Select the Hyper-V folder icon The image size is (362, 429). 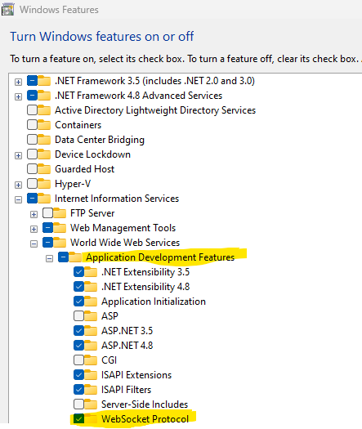click(x=44, y=183)
